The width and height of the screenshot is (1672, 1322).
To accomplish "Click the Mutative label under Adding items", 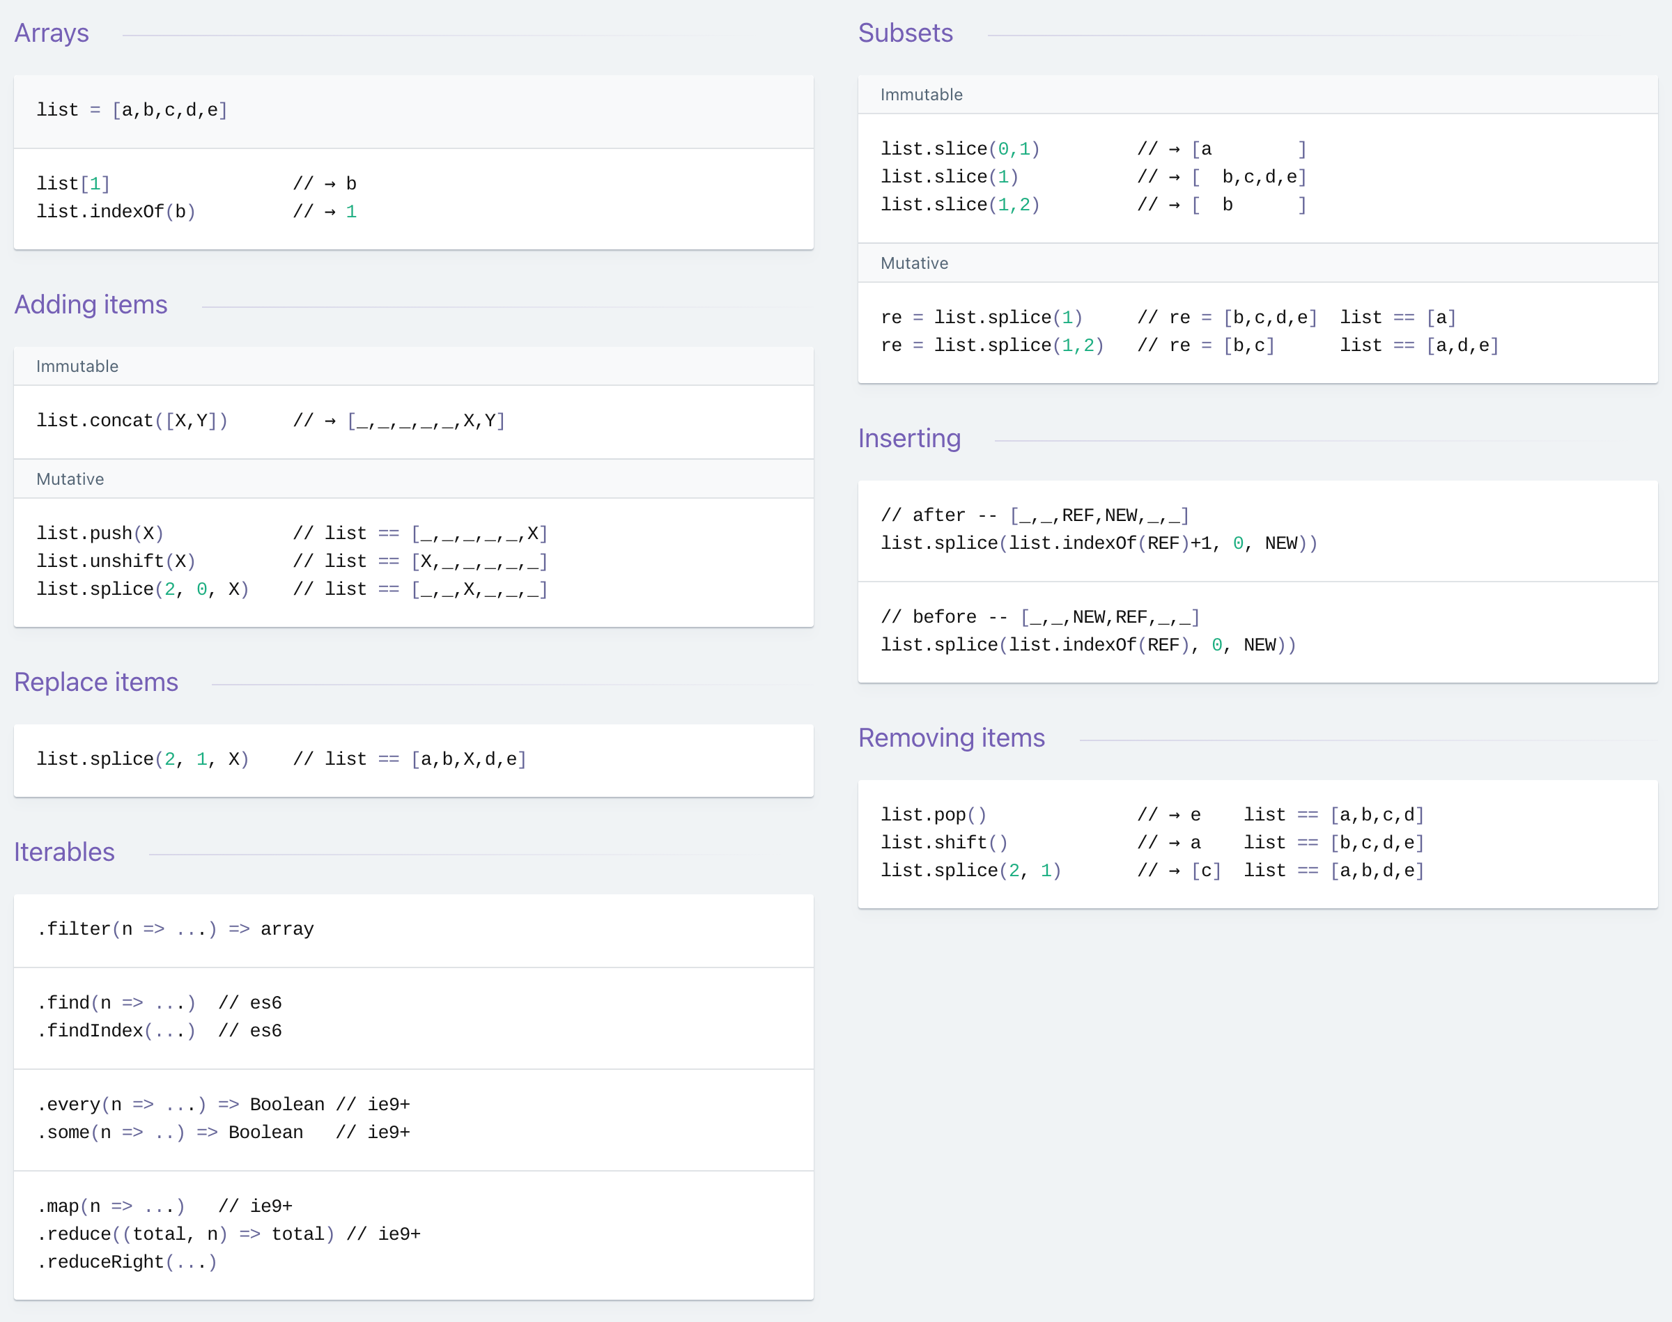I will click(70, 479).
